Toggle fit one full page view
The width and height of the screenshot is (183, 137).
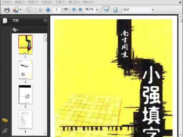click(x=115, y=10)
